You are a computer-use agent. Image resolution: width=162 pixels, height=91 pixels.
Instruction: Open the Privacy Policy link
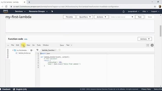146,89
